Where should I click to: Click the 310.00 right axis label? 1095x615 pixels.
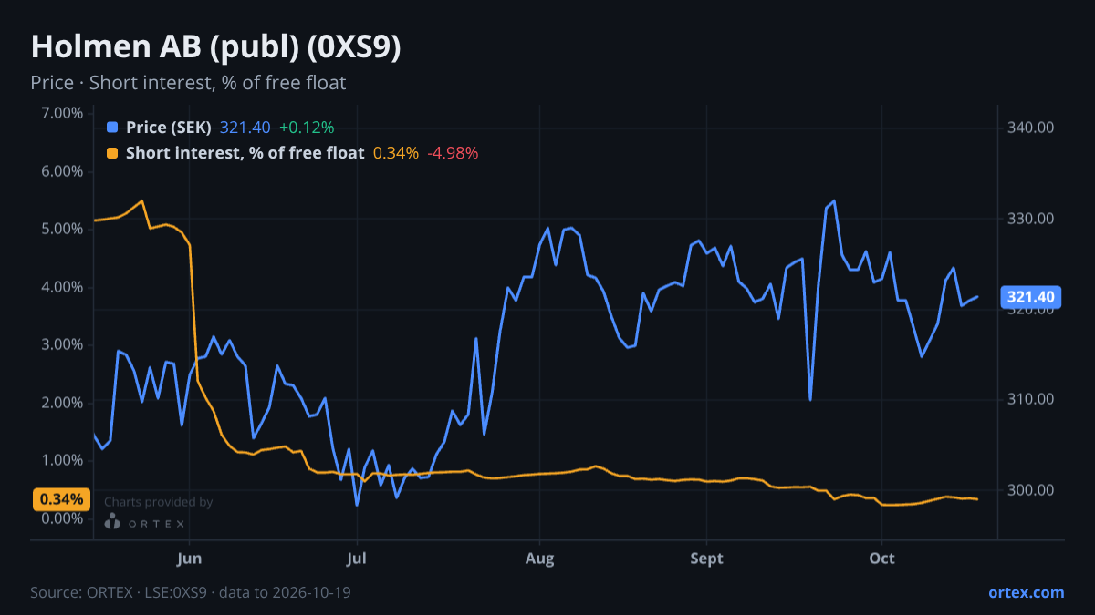(x=1031, y=399)
